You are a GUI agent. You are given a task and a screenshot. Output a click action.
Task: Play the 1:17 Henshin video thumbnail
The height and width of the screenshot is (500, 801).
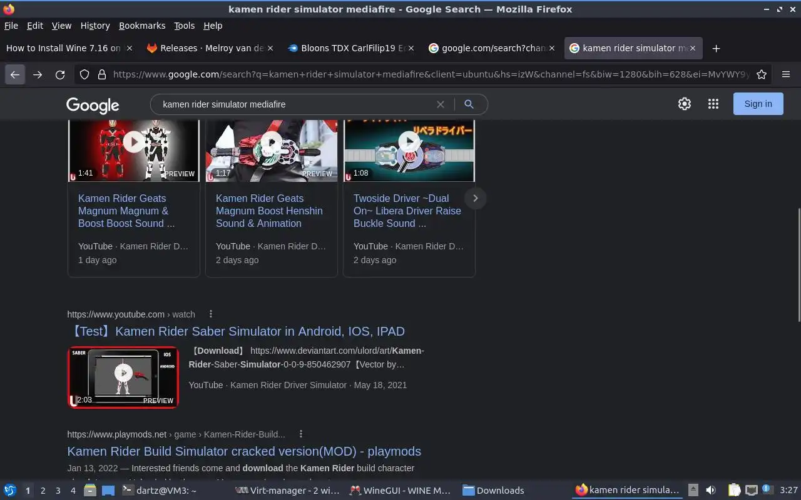point(271,150)
